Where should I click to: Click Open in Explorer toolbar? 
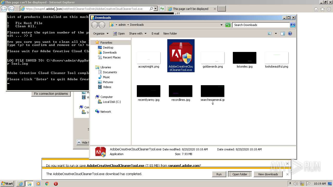(119, 34)
